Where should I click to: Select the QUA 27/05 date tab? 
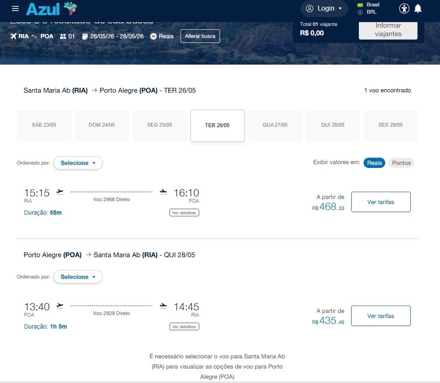coord(275,125)
